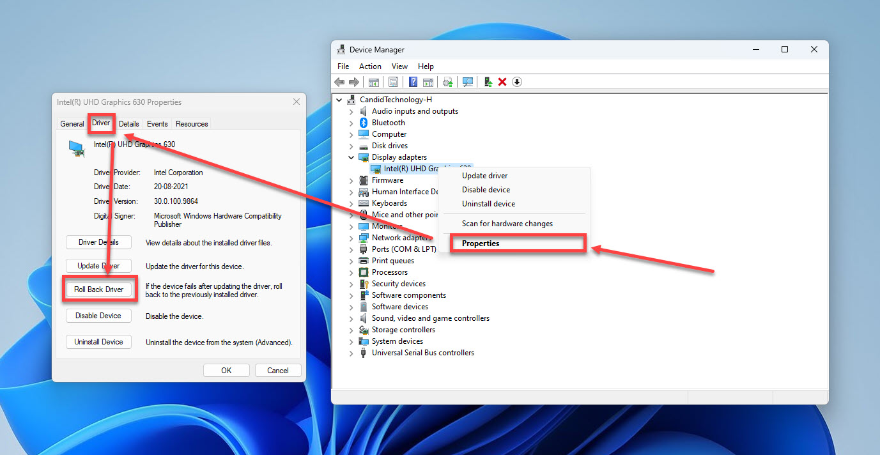Open the Action menu

pyautogui.click(x=370, y=66)
